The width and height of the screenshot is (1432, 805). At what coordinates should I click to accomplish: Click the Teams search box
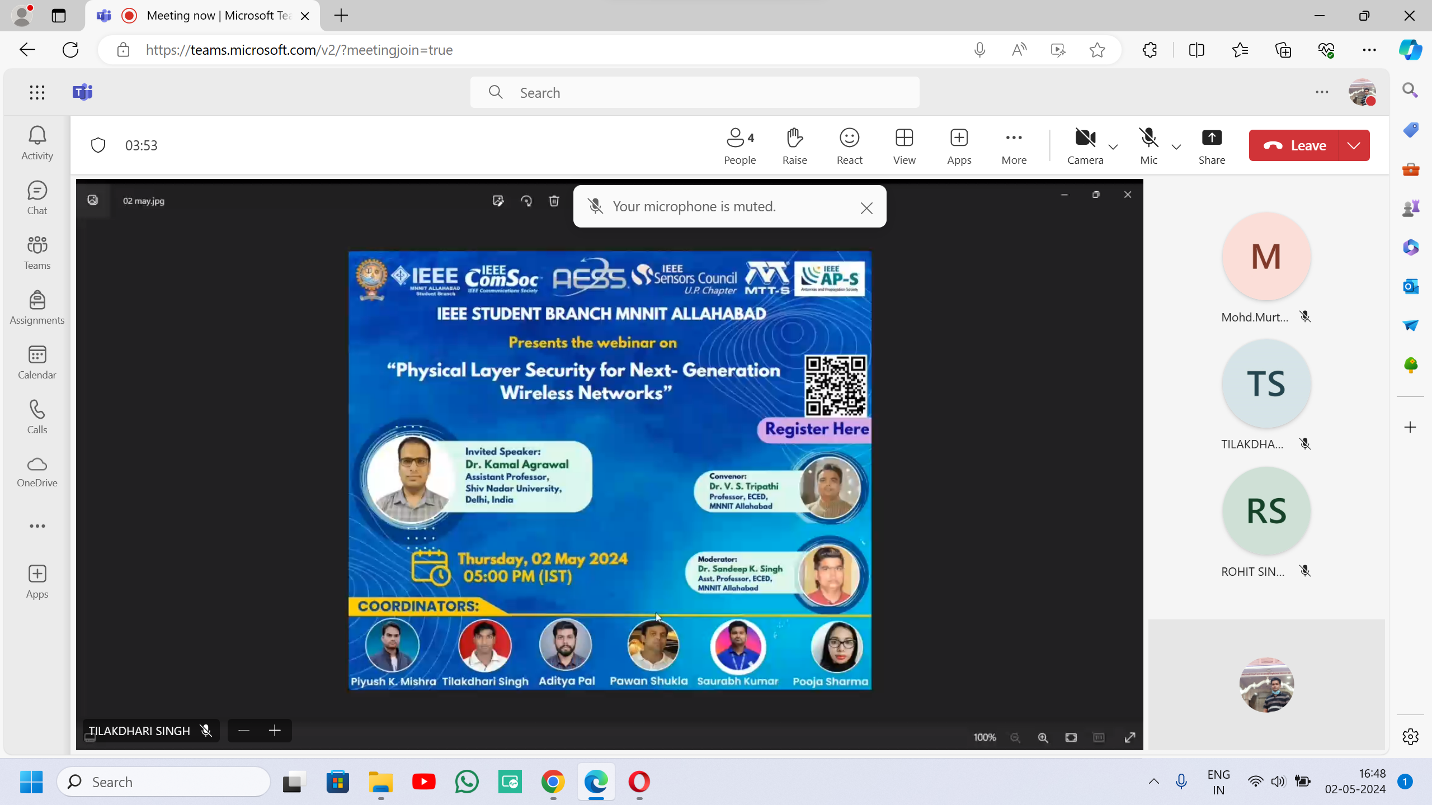pyautogui.click(x=694, y=92)
